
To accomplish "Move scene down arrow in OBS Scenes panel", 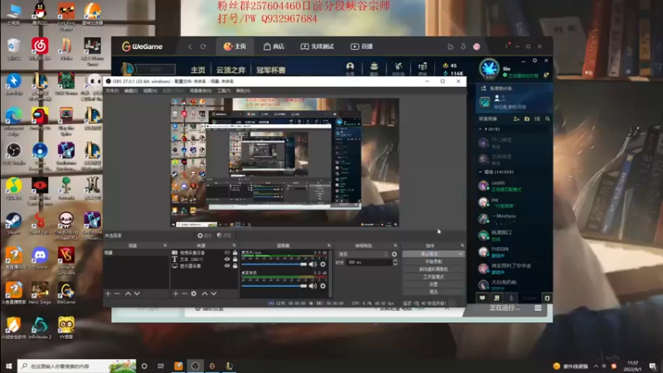I will pyautogui.click(x=137, y=293).
